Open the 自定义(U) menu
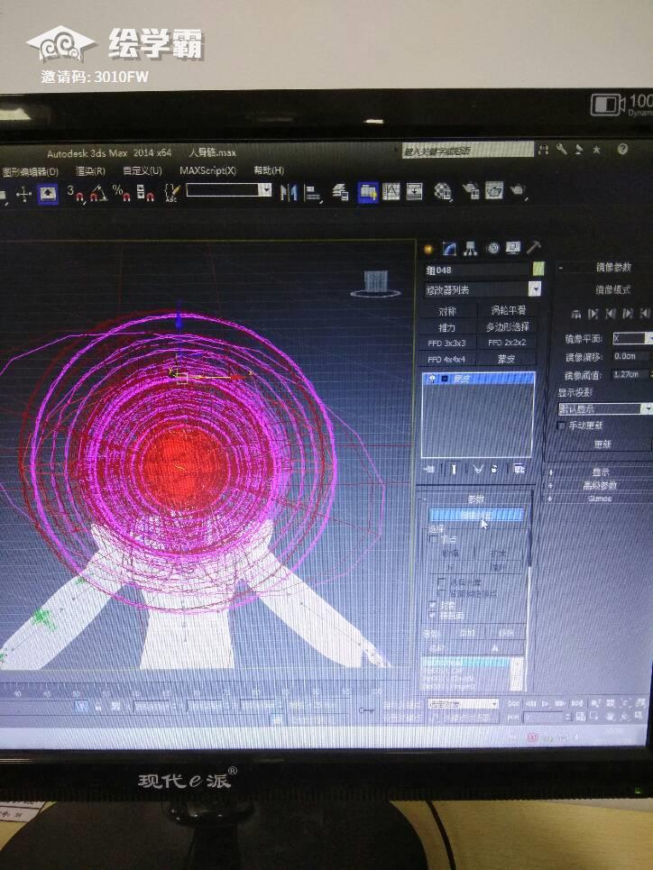Screen dimensions: 653x870 pos(143,170)
